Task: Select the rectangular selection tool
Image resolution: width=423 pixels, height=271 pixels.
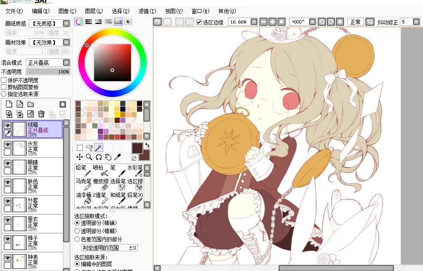Action: [79, 148]
